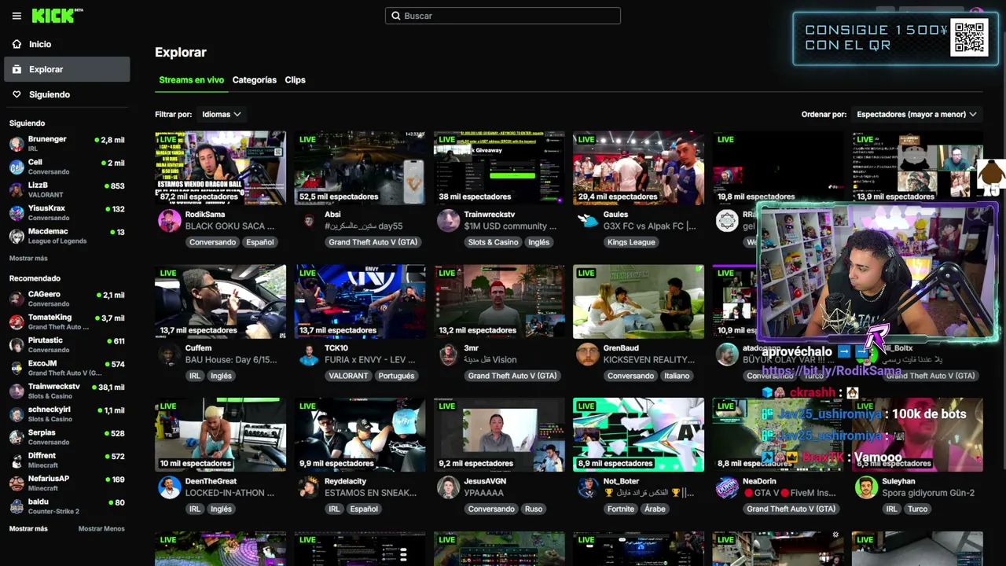Open Suleyhan's channel avatar below the stream
The height and width of the screenshot is (566, 1006).
866,487
